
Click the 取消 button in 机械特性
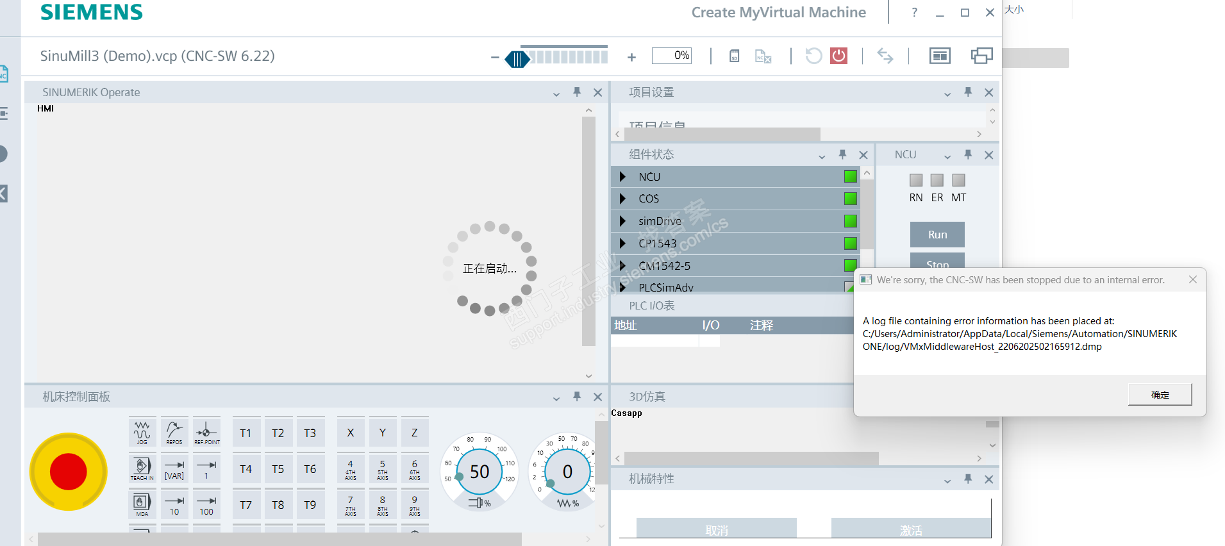(x=717, y=529)
